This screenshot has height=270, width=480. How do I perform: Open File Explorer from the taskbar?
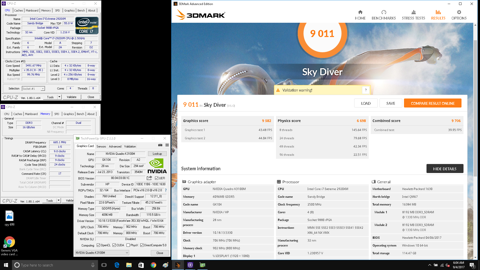coord(129,265)
